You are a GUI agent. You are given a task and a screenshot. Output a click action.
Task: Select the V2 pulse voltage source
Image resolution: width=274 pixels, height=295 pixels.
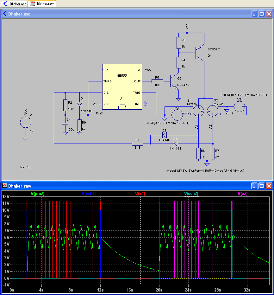tap(240, 107)
